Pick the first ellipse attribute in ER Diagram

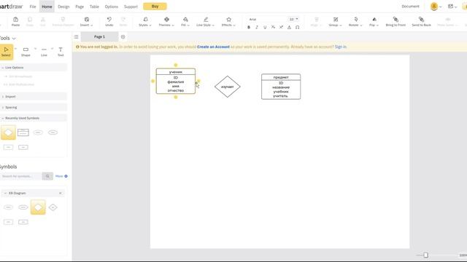[x=8, y=207]
